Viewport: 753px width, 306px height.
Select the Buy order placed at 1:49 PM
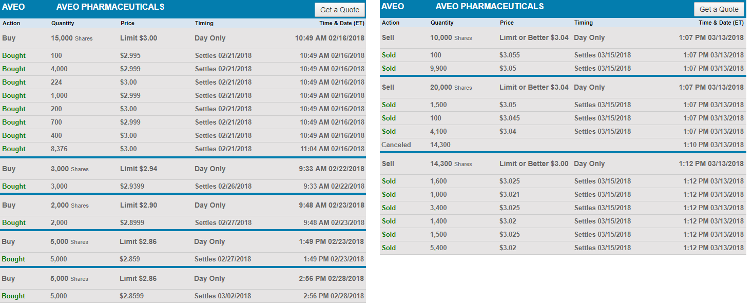pyautogui.click(x=183, y=242)
